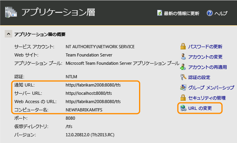This screenshot has height=143, width=237.
Task: Click the globe icon next to URL の変更
Action: (183, 108)
